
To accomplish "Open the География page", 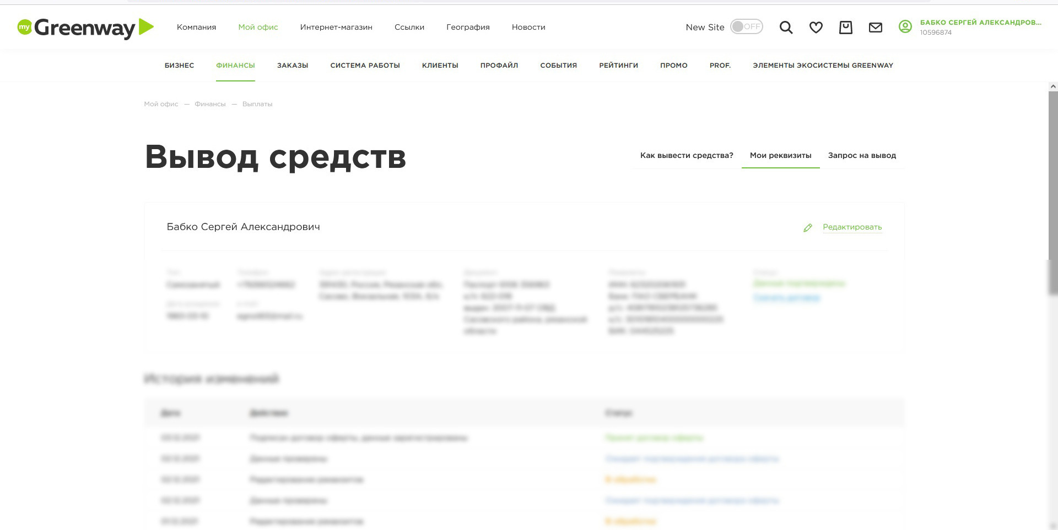I will [x=468, y=27].
